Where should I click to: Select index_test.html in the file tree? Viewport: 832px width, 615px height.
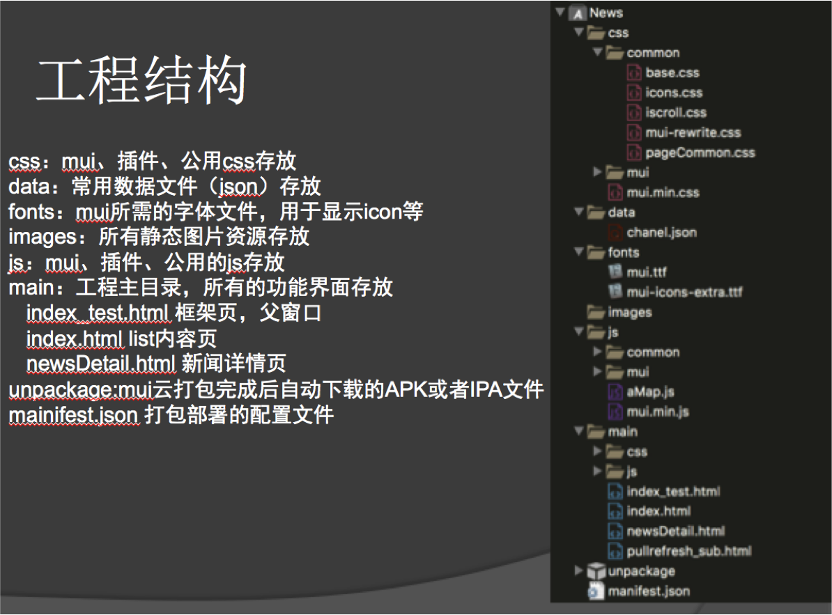[672, 492]
